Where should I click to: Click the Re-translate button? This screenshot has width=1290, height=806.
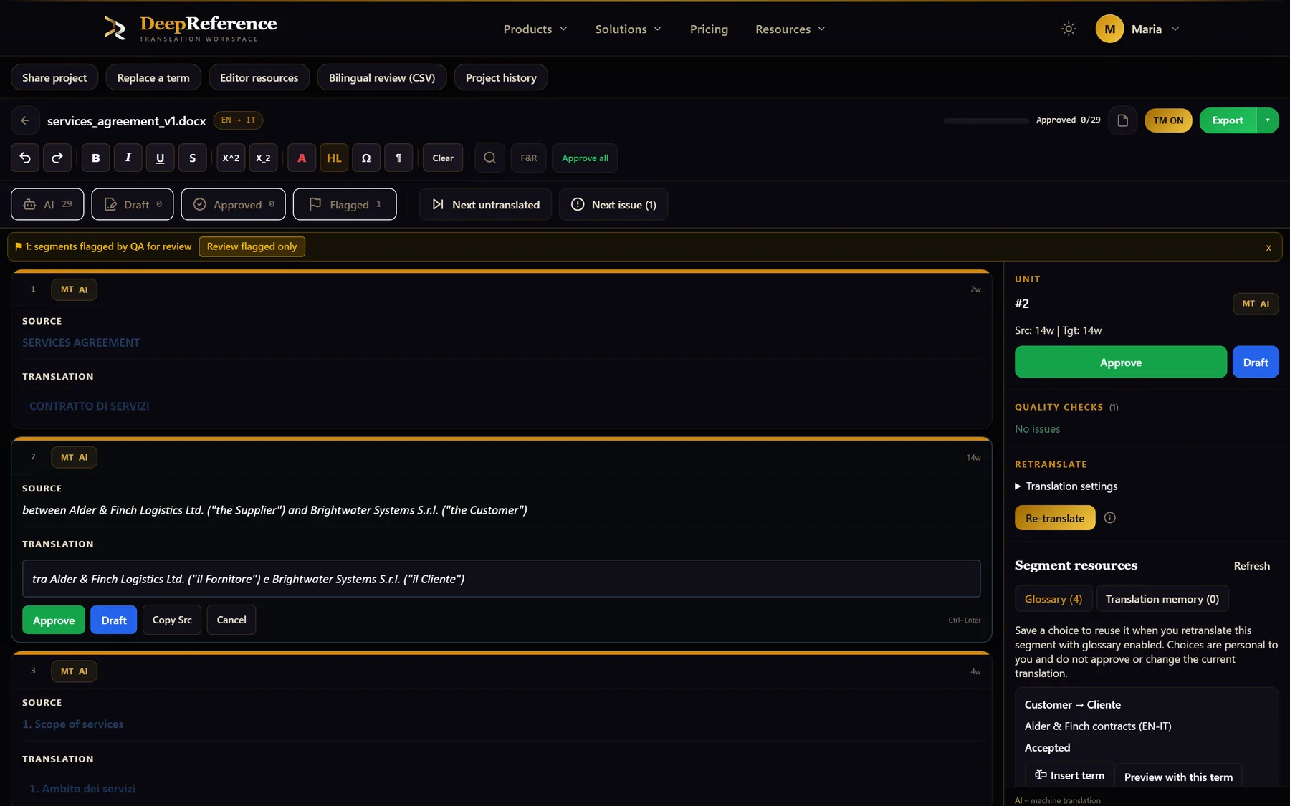point(1055,518)
